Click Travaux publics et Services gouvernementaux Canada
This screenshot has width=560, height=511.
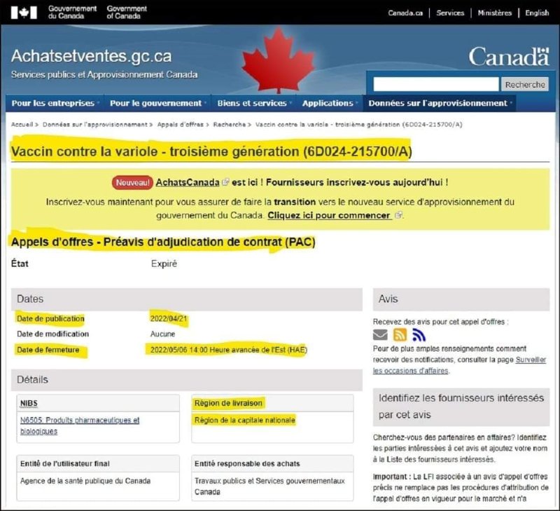coord(269,486)
